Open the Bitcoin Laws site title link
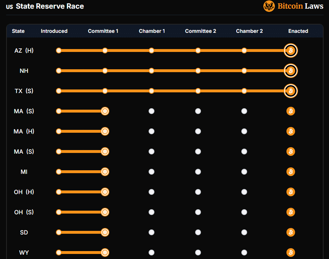 tap(300, 6)
